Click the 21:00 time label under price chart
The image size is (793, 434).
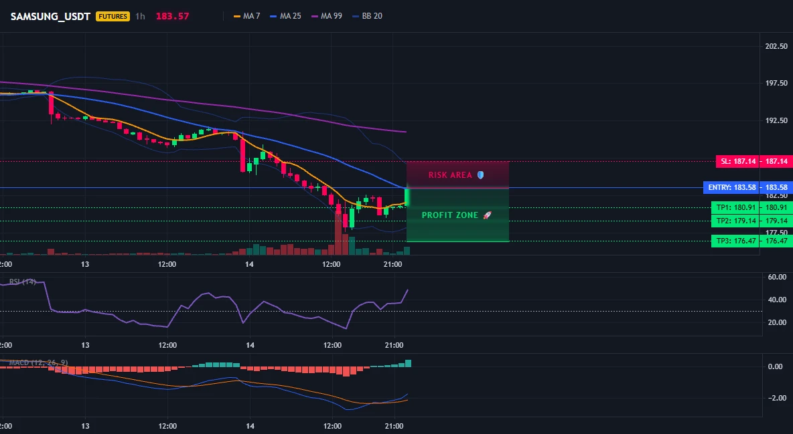393,264
